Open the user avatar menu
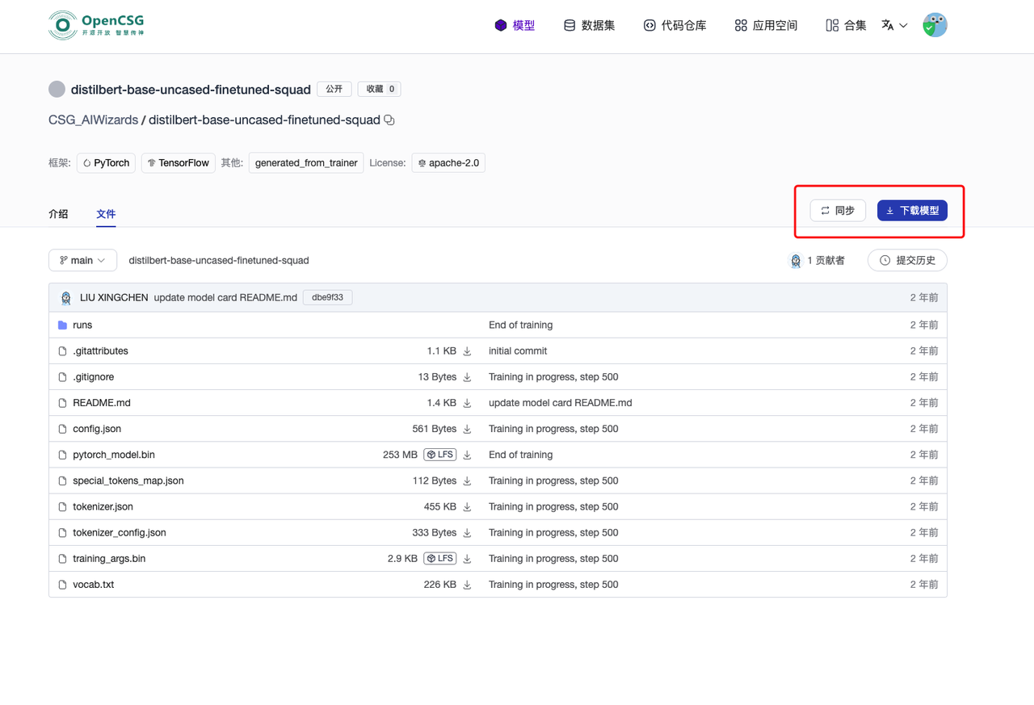 (935, 25)
